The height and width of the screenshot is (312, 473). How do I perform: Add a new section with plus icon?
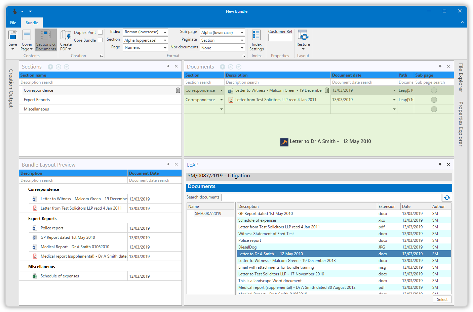pyautogui.click(x=50, y=67)
